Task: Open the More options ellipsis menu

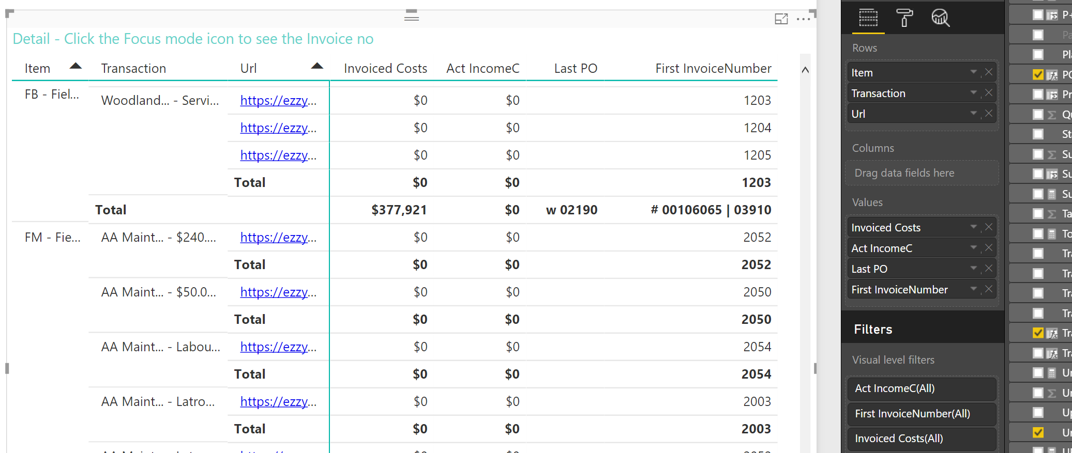Action: (x=803, y=19)
